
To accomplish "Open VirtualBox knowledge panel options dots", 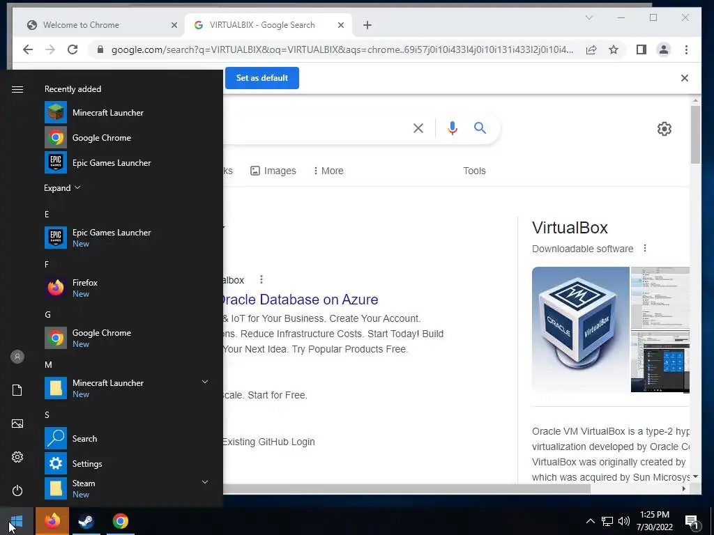I will [645, 249].
